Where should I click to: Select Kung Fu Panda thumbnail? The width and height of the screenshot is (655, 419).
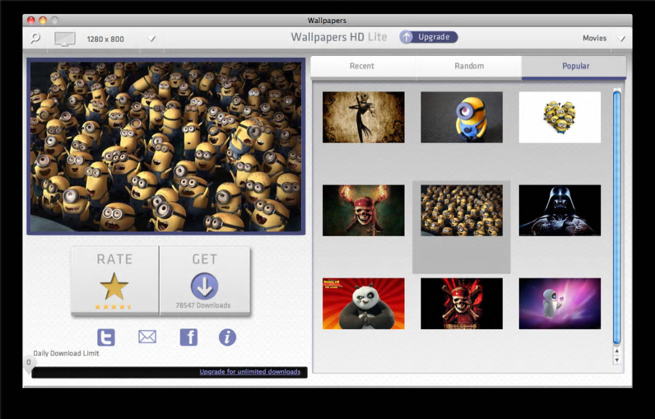coord(363,303)
